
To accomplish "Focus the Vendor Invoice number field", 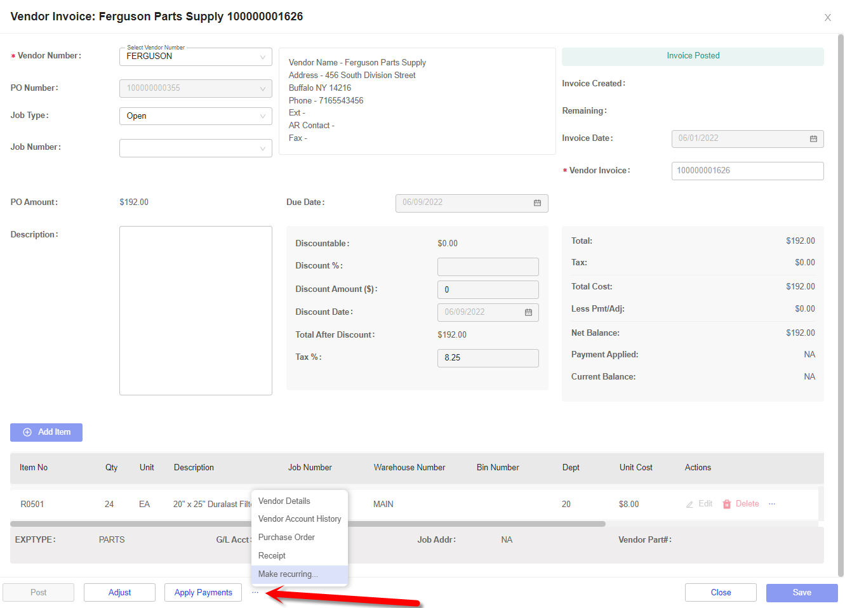I will pyautogui.click(x=747, y=171).
